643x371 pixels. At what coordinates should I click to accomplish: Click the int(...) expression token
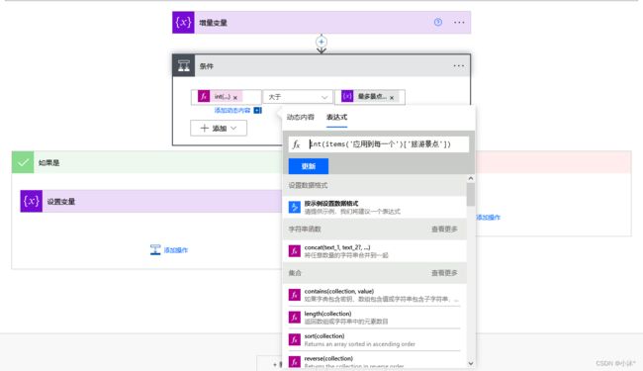222,97
